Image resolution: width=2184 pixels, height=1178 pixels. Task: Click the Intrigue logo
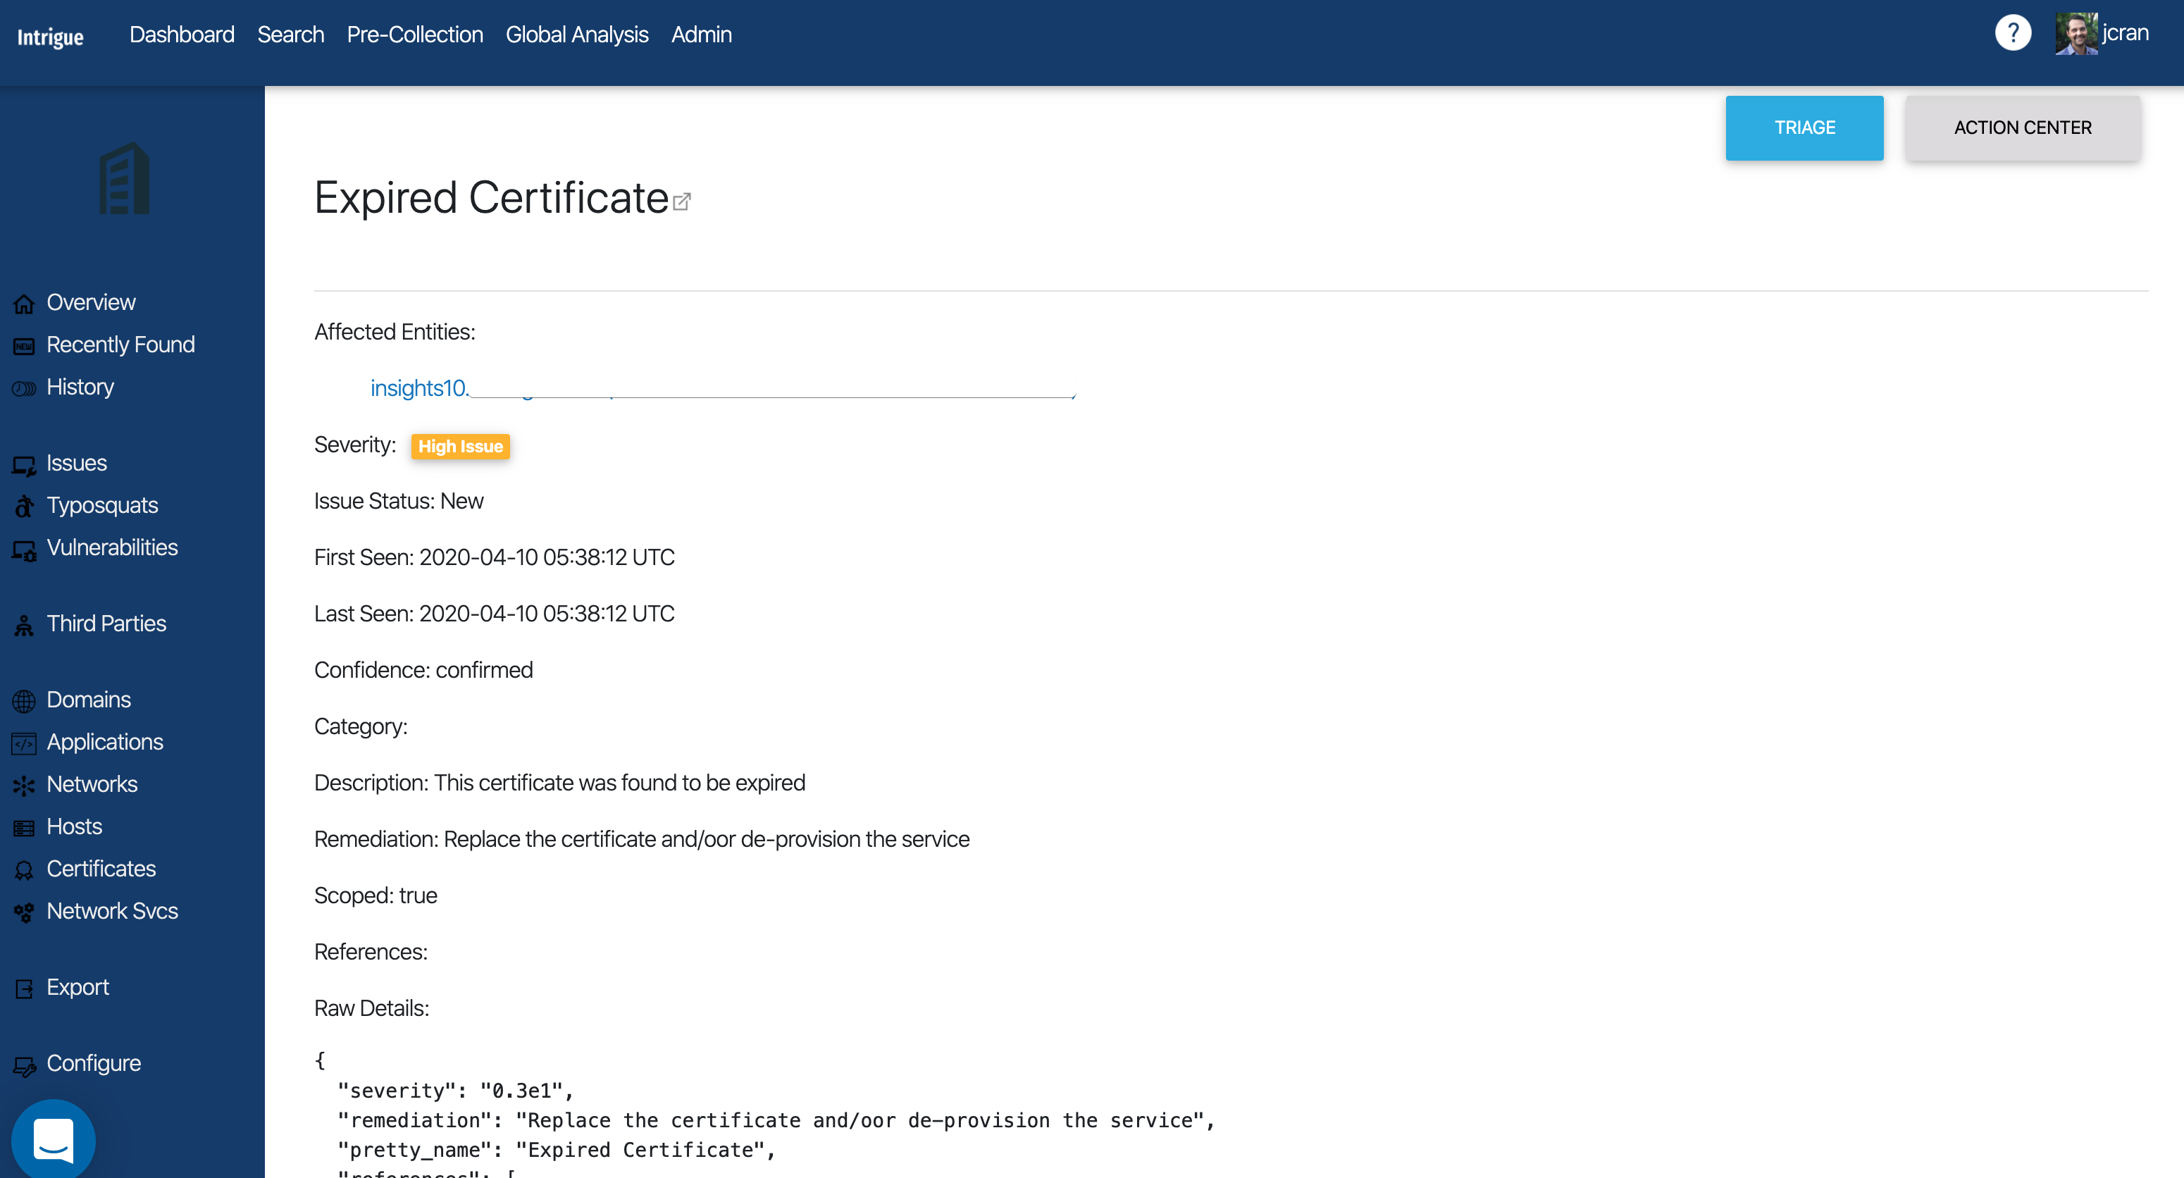pyautogui.click(x=50, y=37)
